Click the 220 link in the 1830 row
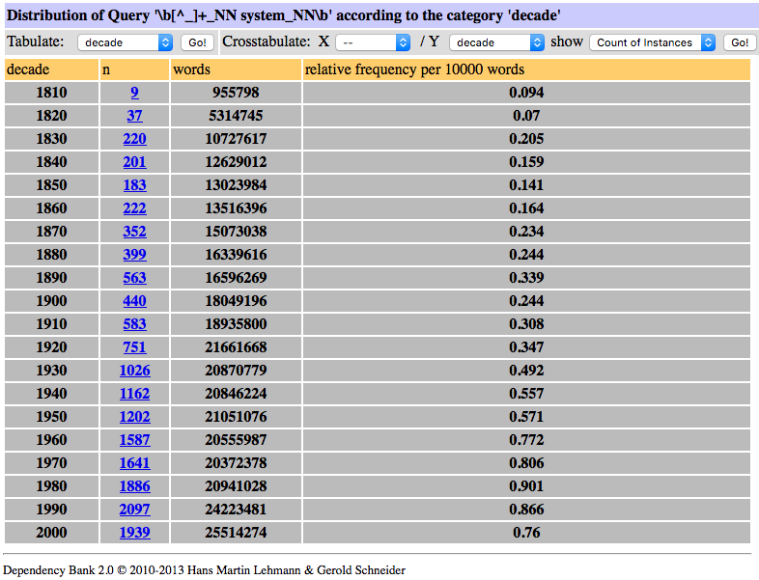The width and height of the screenshot is (759, 580). tap(135, 139)
